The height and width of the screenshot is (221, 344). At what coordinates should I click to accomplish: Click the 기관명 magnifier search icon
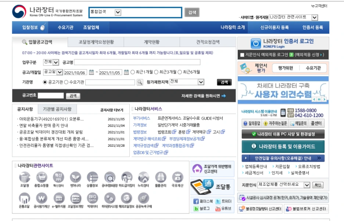tap(140, 82)
